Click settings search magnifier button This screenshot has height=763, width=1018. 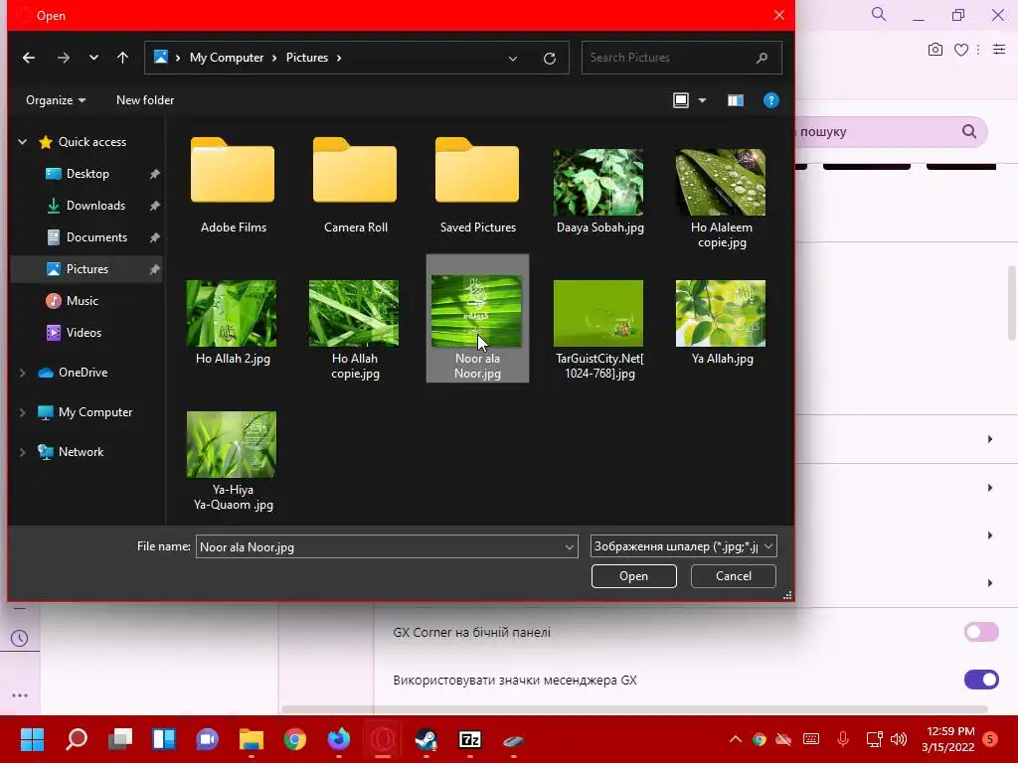pos(968,132)
